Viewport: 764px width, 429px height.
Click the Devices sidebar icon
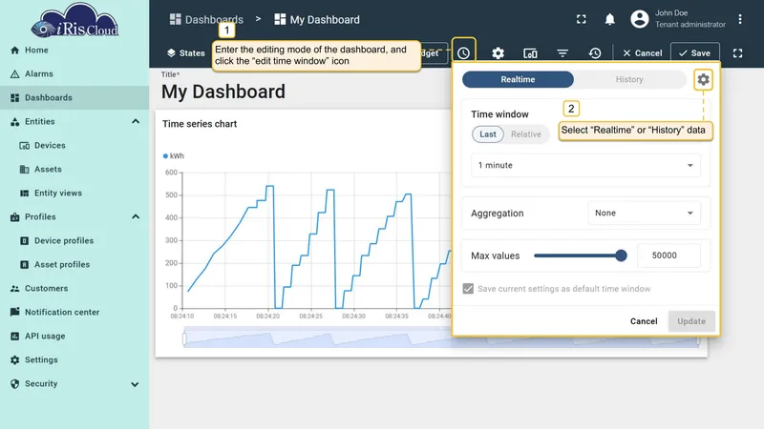tap(25, 146)
